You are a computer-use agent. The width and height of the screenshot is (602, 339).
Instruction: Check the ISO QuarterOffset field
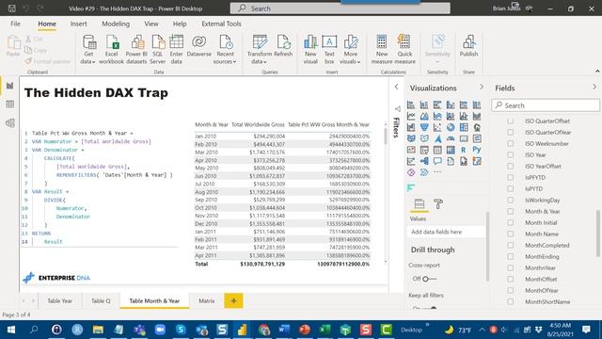(510, 121)
